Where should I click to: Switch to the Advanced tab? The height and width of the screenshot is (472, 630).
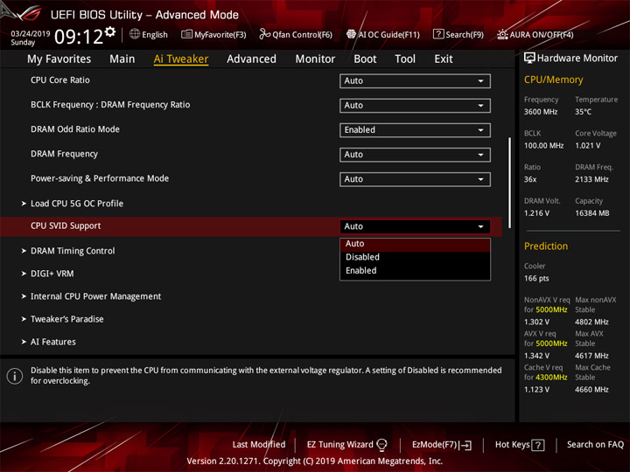click(x=251, y=59)
